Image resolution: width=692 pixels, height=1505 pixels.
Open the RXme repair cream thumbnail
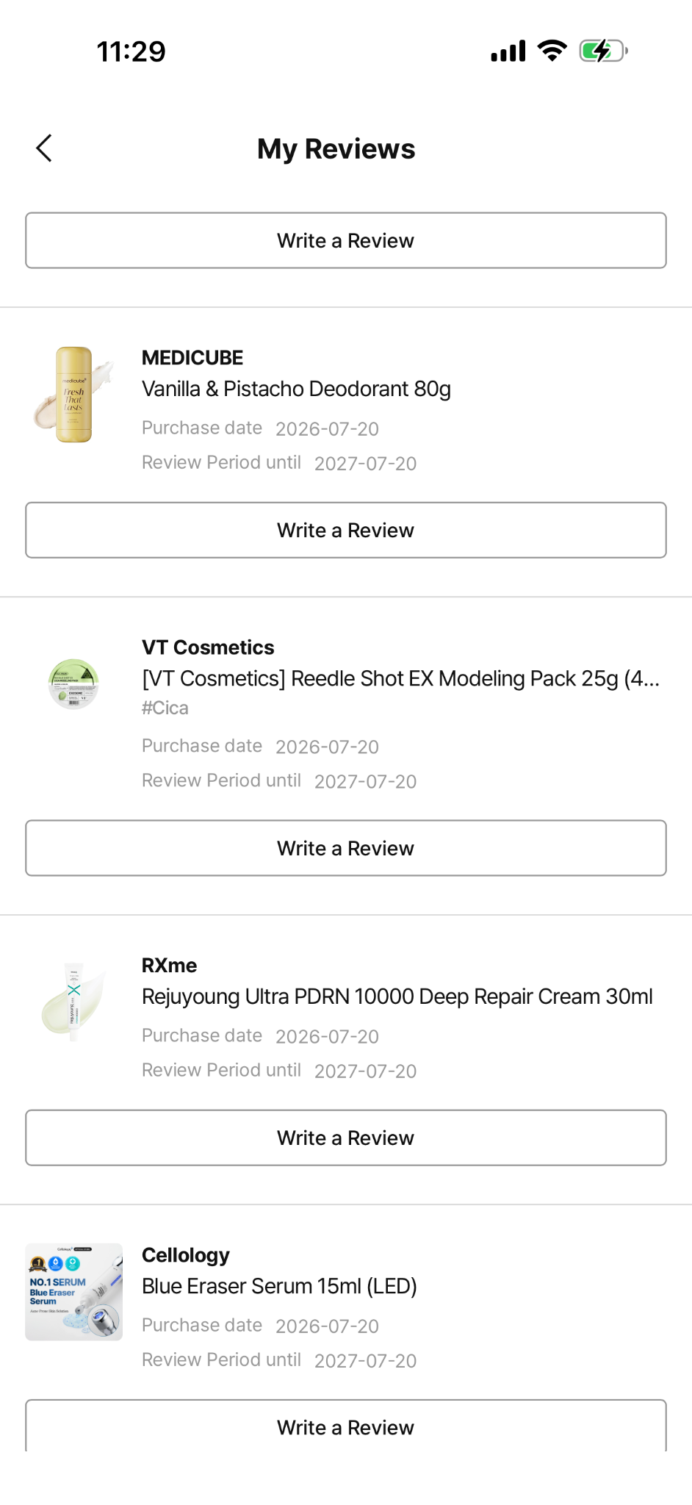click(74, 1002)
